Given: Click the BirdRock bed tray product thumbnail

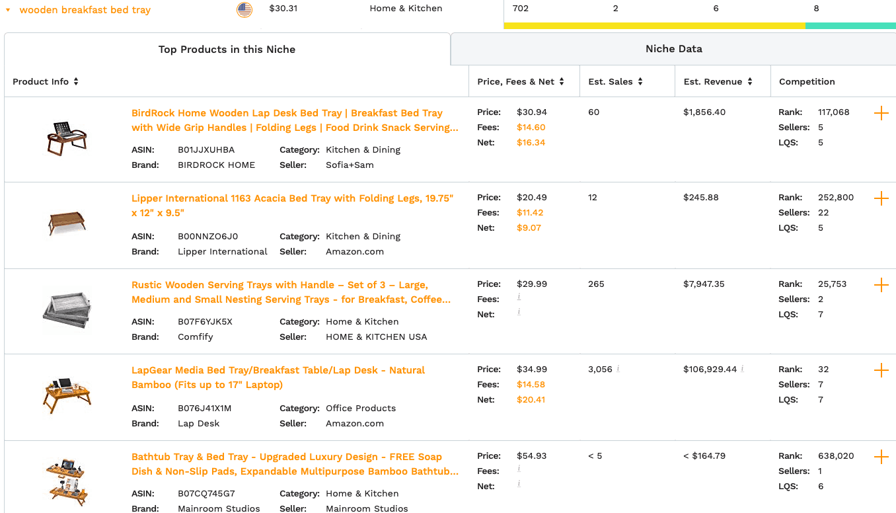Looking at the screenshot, I should point(67,138).
